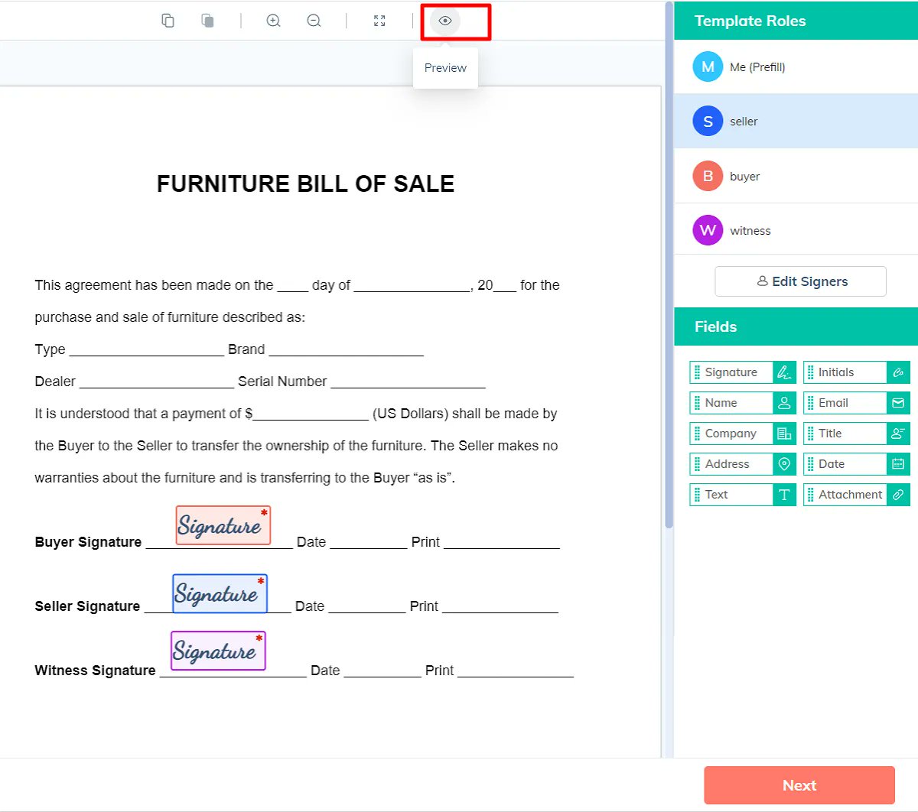The height and width of the screenshot is (812, 918).
Task: Click the envelope icon beside Email
Action: coord(898,403)
